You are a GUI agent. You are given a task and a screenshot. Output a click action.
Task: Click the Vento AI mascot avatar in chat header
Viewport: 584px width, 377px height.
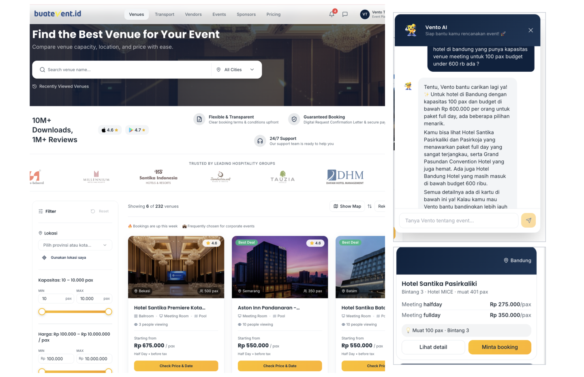(411, 30)
